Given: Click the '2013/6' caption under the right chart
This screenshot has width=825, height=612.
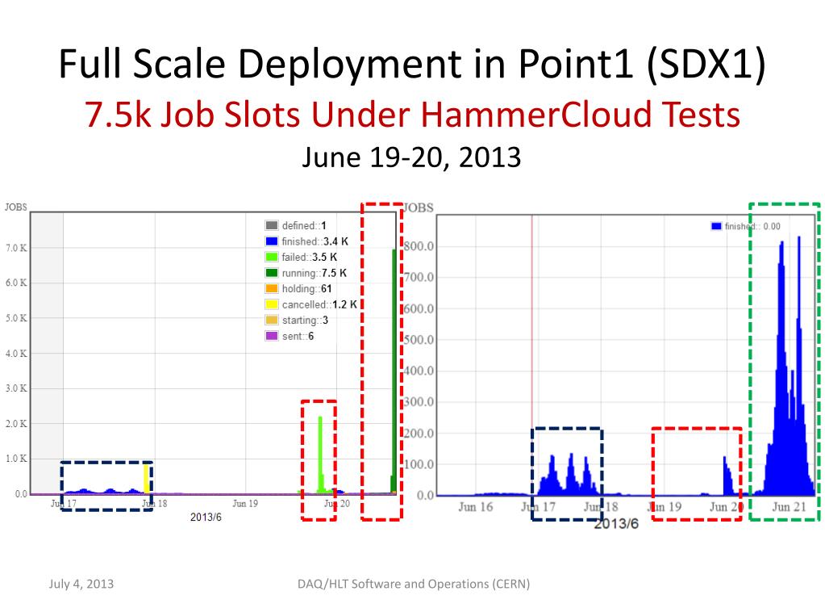Looking at the screenshot, I should [x=616, y=523].
